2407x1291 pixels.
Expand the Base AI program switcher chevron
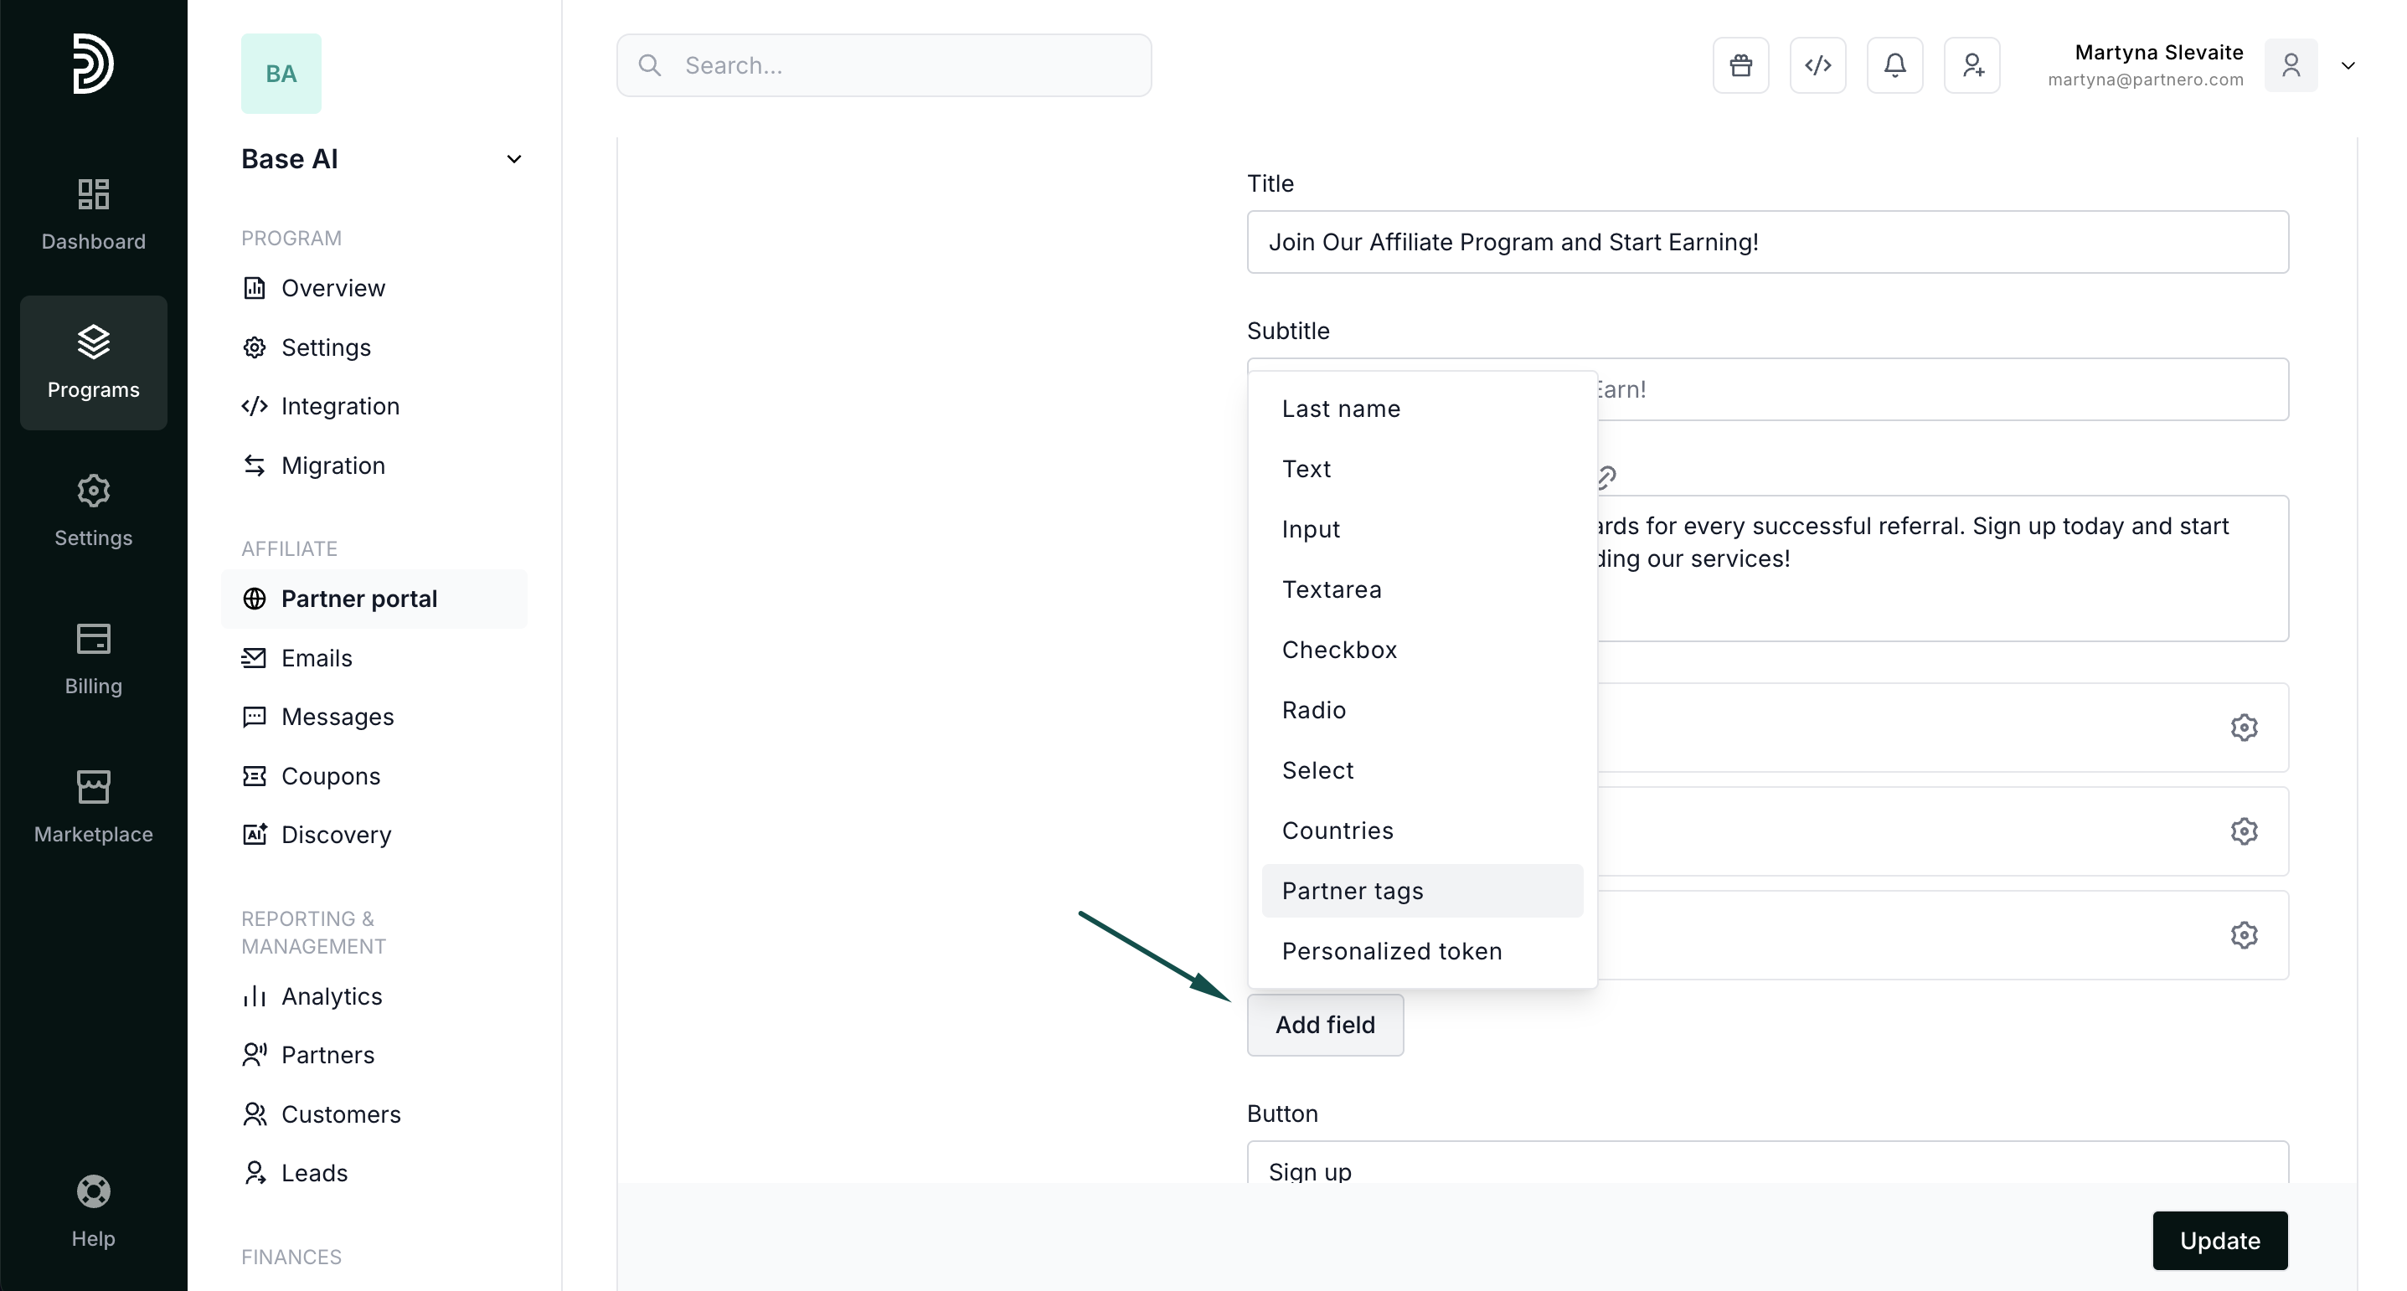pyautogui.click(x=514, y=160)
